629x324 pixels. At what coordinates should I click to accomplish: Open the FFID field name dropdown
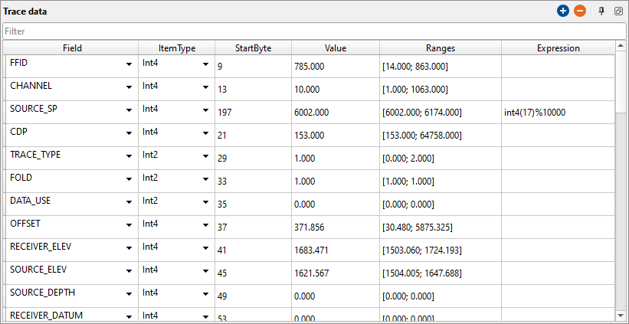pos(129,65)
